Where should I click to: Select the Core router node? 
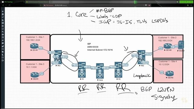pyautogui.click(x=100, y=71)
